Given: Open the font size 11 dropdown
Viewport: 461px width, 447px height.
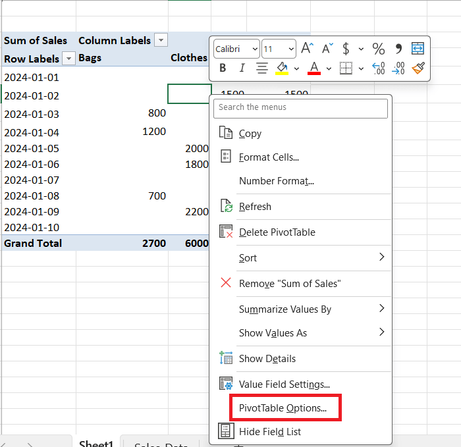Looking at the screenshot, I should click(279, 49).
